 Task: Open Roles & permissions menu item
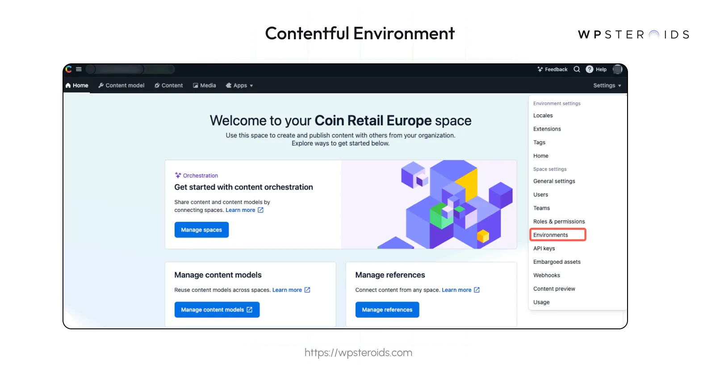pos(559,221)
